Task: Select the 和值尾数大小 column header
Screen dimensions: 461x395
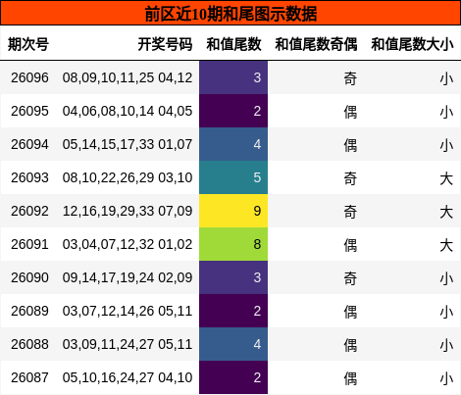Action: click(412, 44)
